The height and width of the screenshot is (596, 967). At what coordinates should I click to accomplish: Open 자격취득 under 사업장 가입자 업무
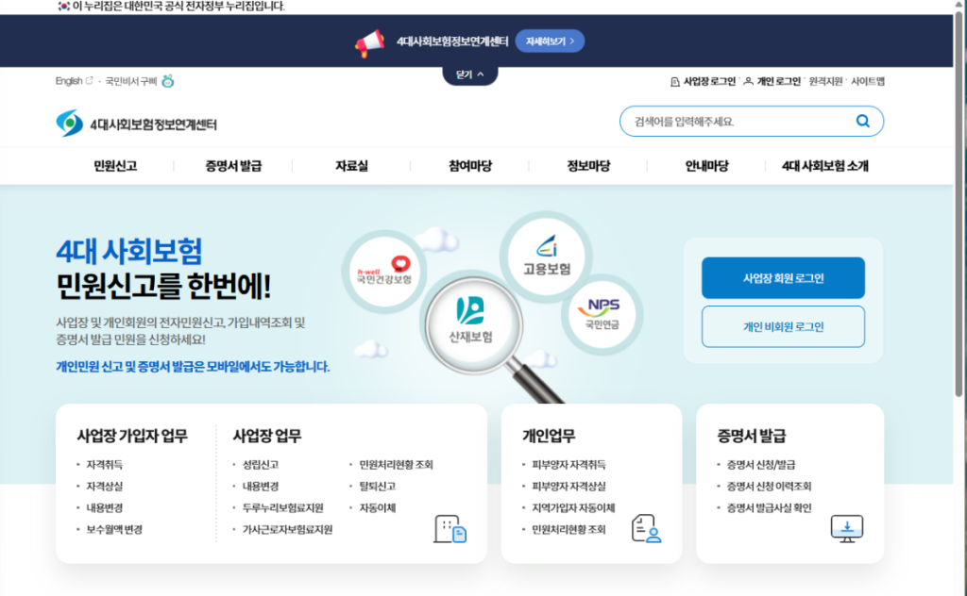point(104,464)
